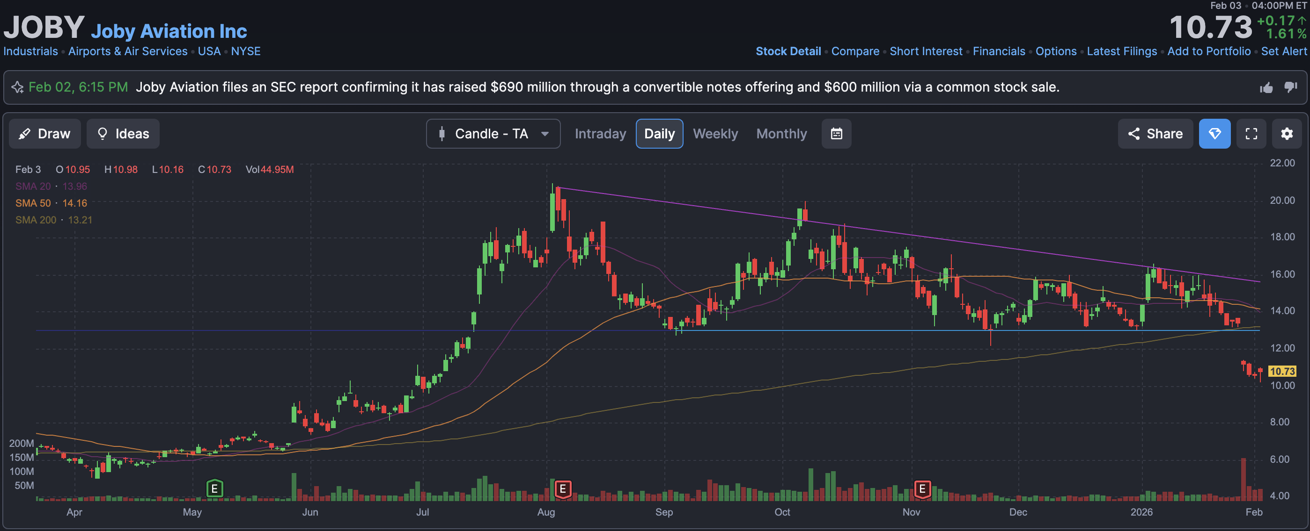
Task: Click the thumbs up icon on news
Action: 1266,88
